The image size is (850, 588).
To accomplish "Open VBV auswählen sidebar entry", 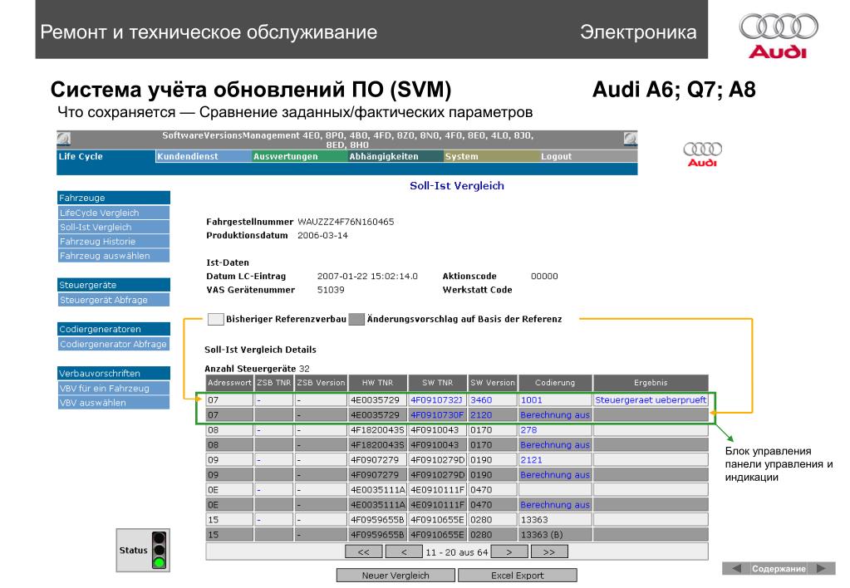I will (x=114, y=402).
